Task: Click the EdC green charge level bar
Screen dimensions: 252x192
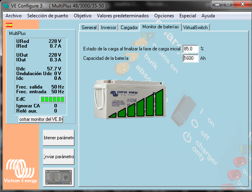Action: pos(52,99)
